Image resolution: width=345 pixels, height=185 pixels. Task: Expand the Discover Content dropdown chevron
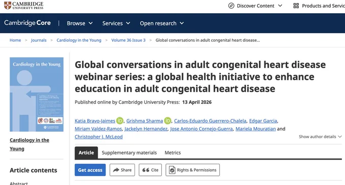[280, 6]
